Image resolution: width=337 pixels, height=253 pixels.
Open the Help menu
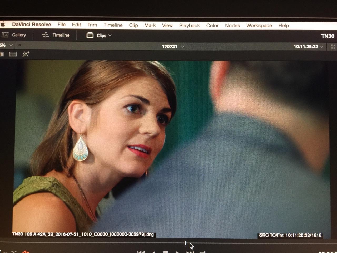point(284,26)
